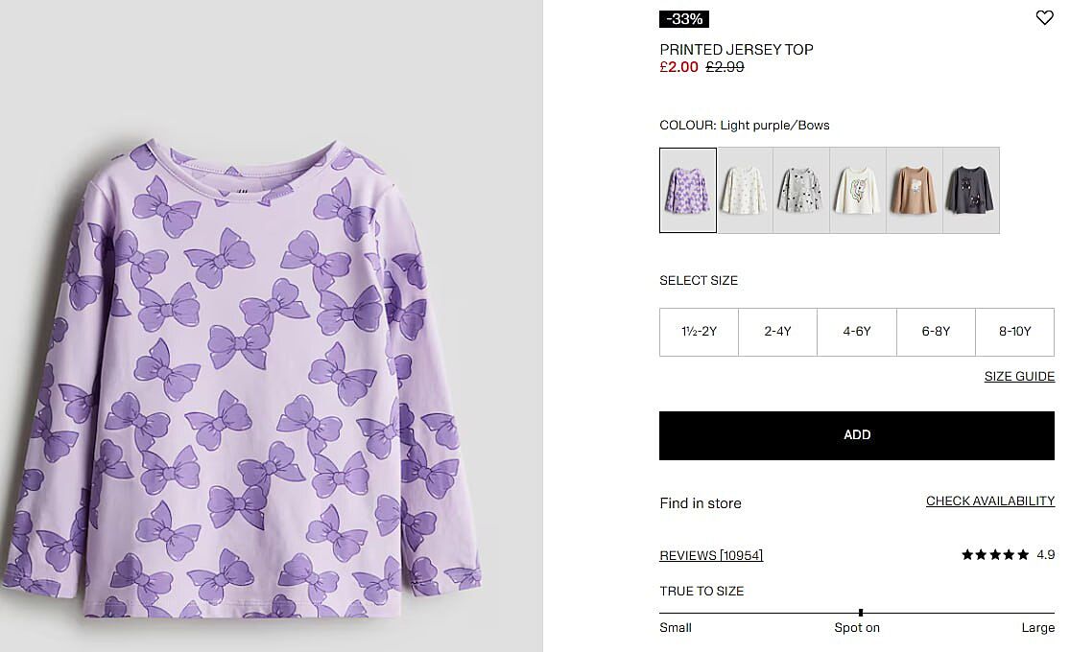Pick the dark grey top colour thumbnail

click(970, 190)
